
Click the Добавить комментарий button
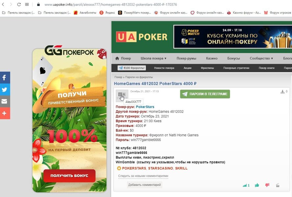click(144, 185)
